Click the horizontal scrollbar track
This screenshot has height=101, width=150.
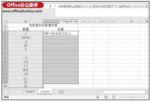[124, 92]
